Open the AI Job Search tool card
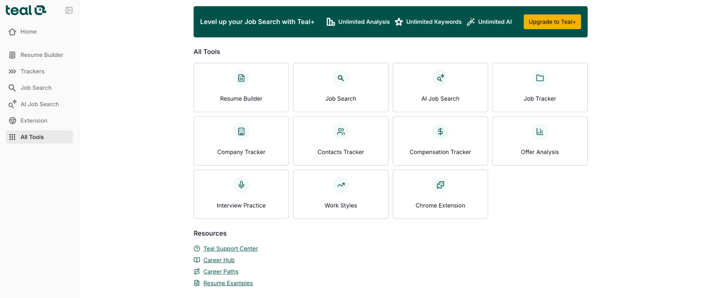This screenshot has width=702, height=298. pyautogui.click(x=440, y=88)
